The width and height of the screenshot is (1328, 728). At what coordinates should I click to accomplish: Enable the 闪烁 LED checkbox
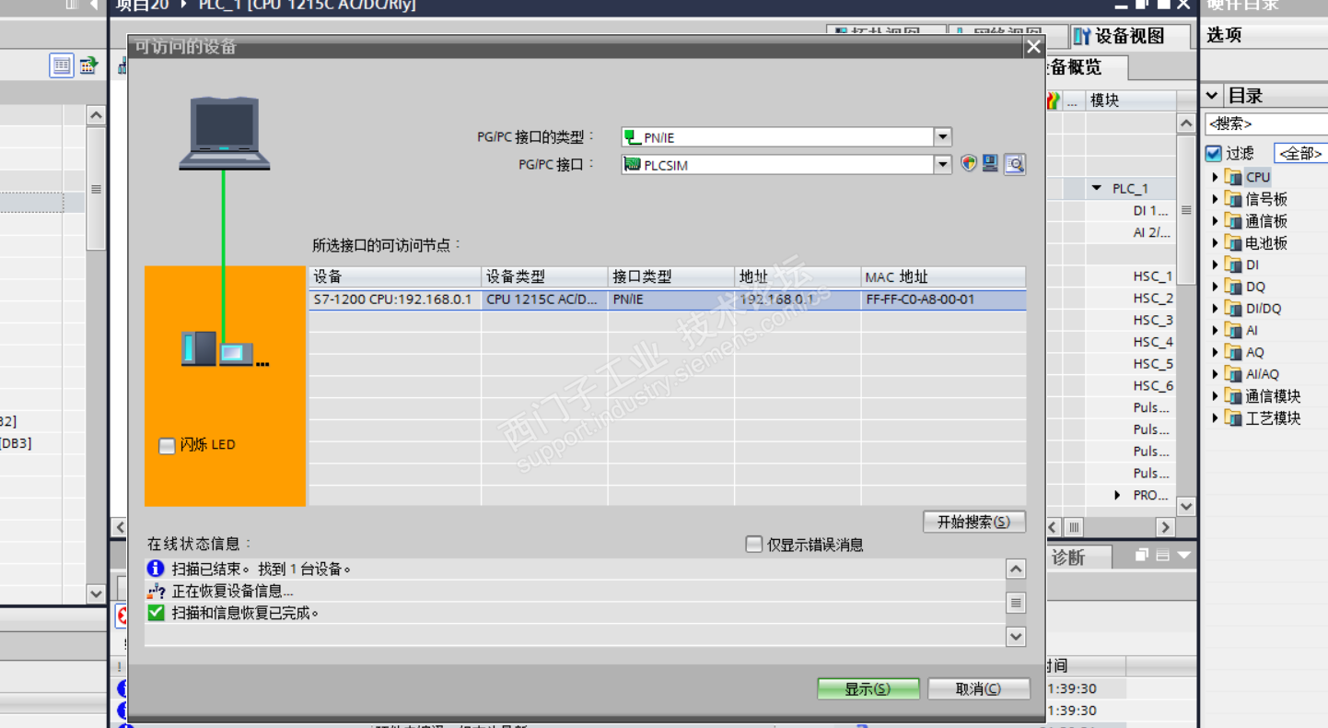click(x=167, y=445)
